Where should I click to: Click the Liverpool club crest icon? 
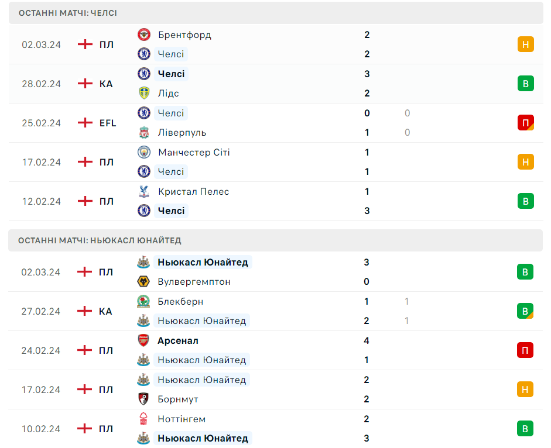pos(144,132)
